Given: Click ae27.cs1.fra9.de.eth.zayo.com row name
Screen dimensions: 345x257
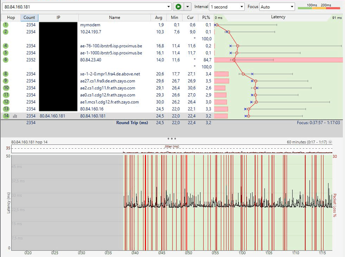Looking at the screenshot, I should (x=107, y=81).
